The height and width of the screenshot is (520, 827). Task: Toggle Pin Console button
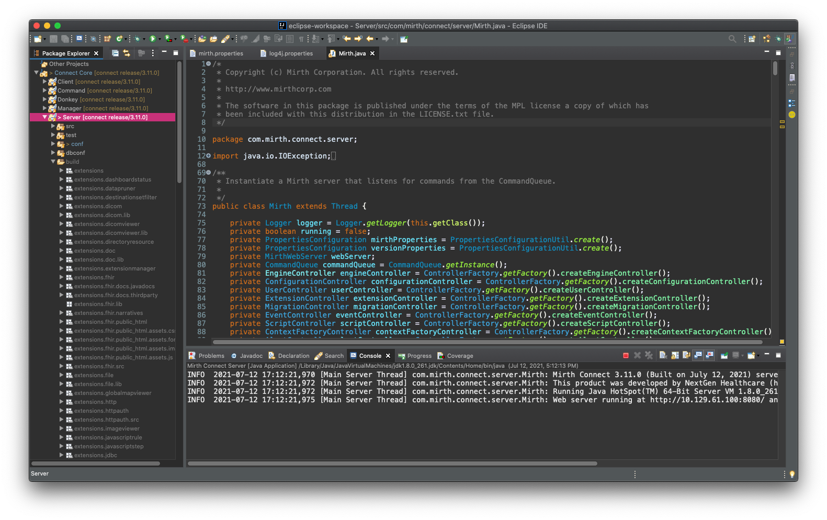pyautogui.click(x=724, y=355)
